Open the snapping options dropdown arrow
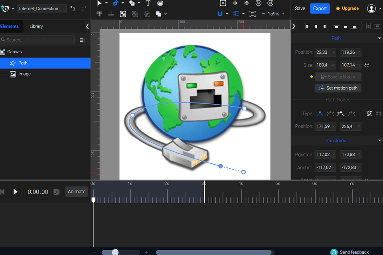 (x=227, y=14)
